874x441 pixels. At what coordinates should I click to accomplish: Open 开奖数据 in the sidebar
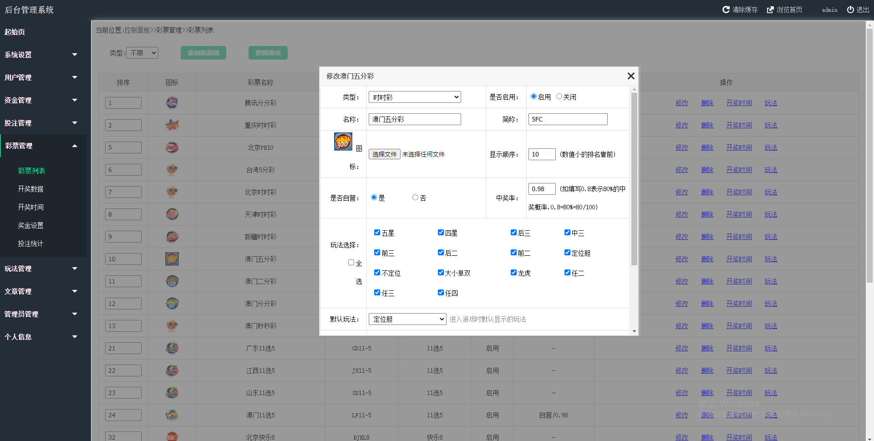[x=30, y=189]
